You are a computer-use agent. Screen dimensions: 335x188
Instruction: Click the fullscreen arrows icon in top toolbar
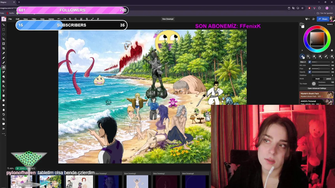click(92, 19)
